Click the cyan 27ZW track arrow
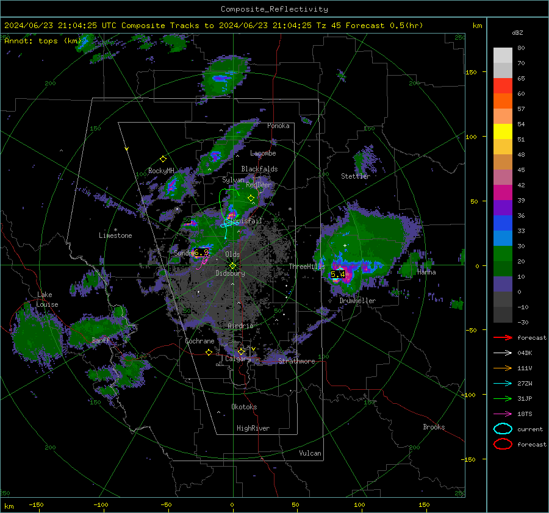Screen dimensions: 549x513 click(x=503, y=384)
